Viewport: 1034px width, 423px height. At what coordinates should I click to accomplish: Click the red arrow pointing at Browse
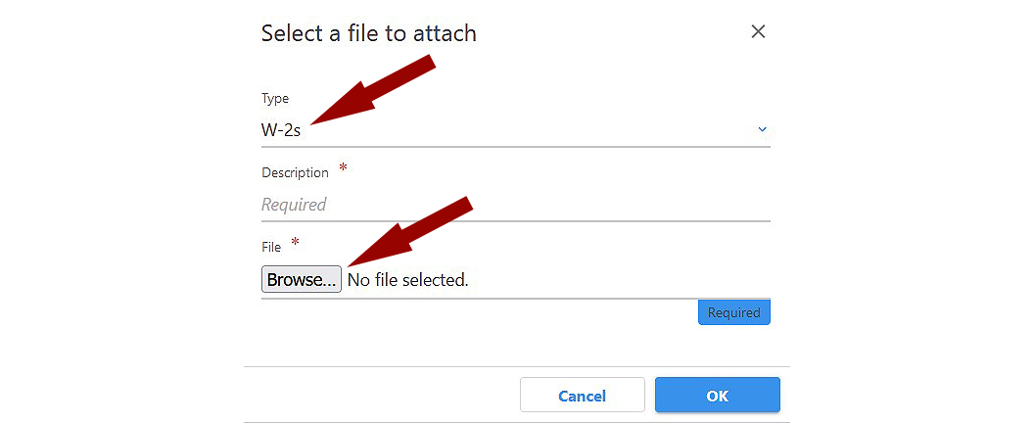coord(411,231)
